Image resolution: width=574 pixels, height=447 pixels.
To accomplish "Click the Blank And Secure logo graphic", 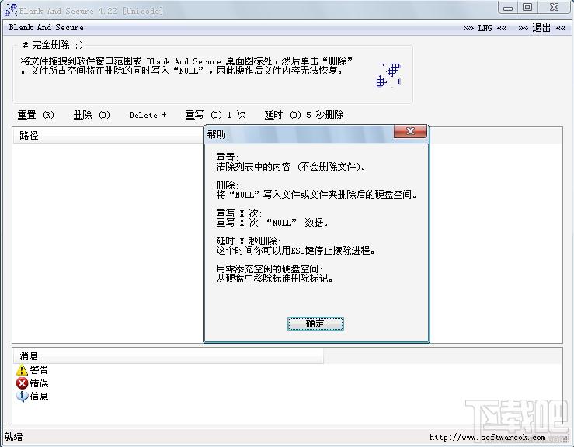I will 389,75.
